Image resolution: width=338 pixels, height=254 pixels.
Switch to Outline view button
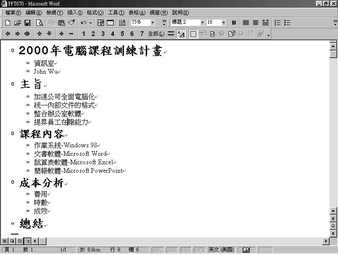click(27, 241)
